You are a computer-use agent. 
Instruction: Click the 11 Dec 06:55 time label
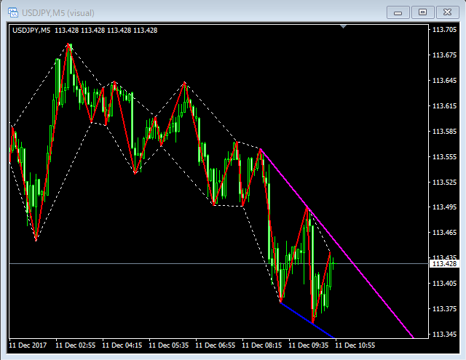[216, 345]
